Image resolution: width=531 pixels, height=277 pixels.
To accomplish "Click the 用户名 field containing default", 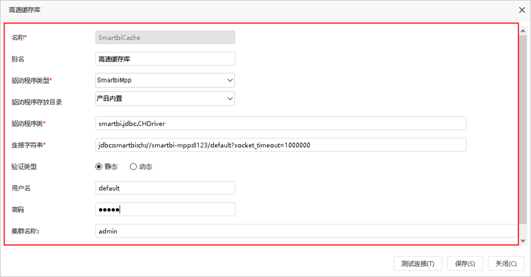I will pyautogui.click(x=165, y=188).
